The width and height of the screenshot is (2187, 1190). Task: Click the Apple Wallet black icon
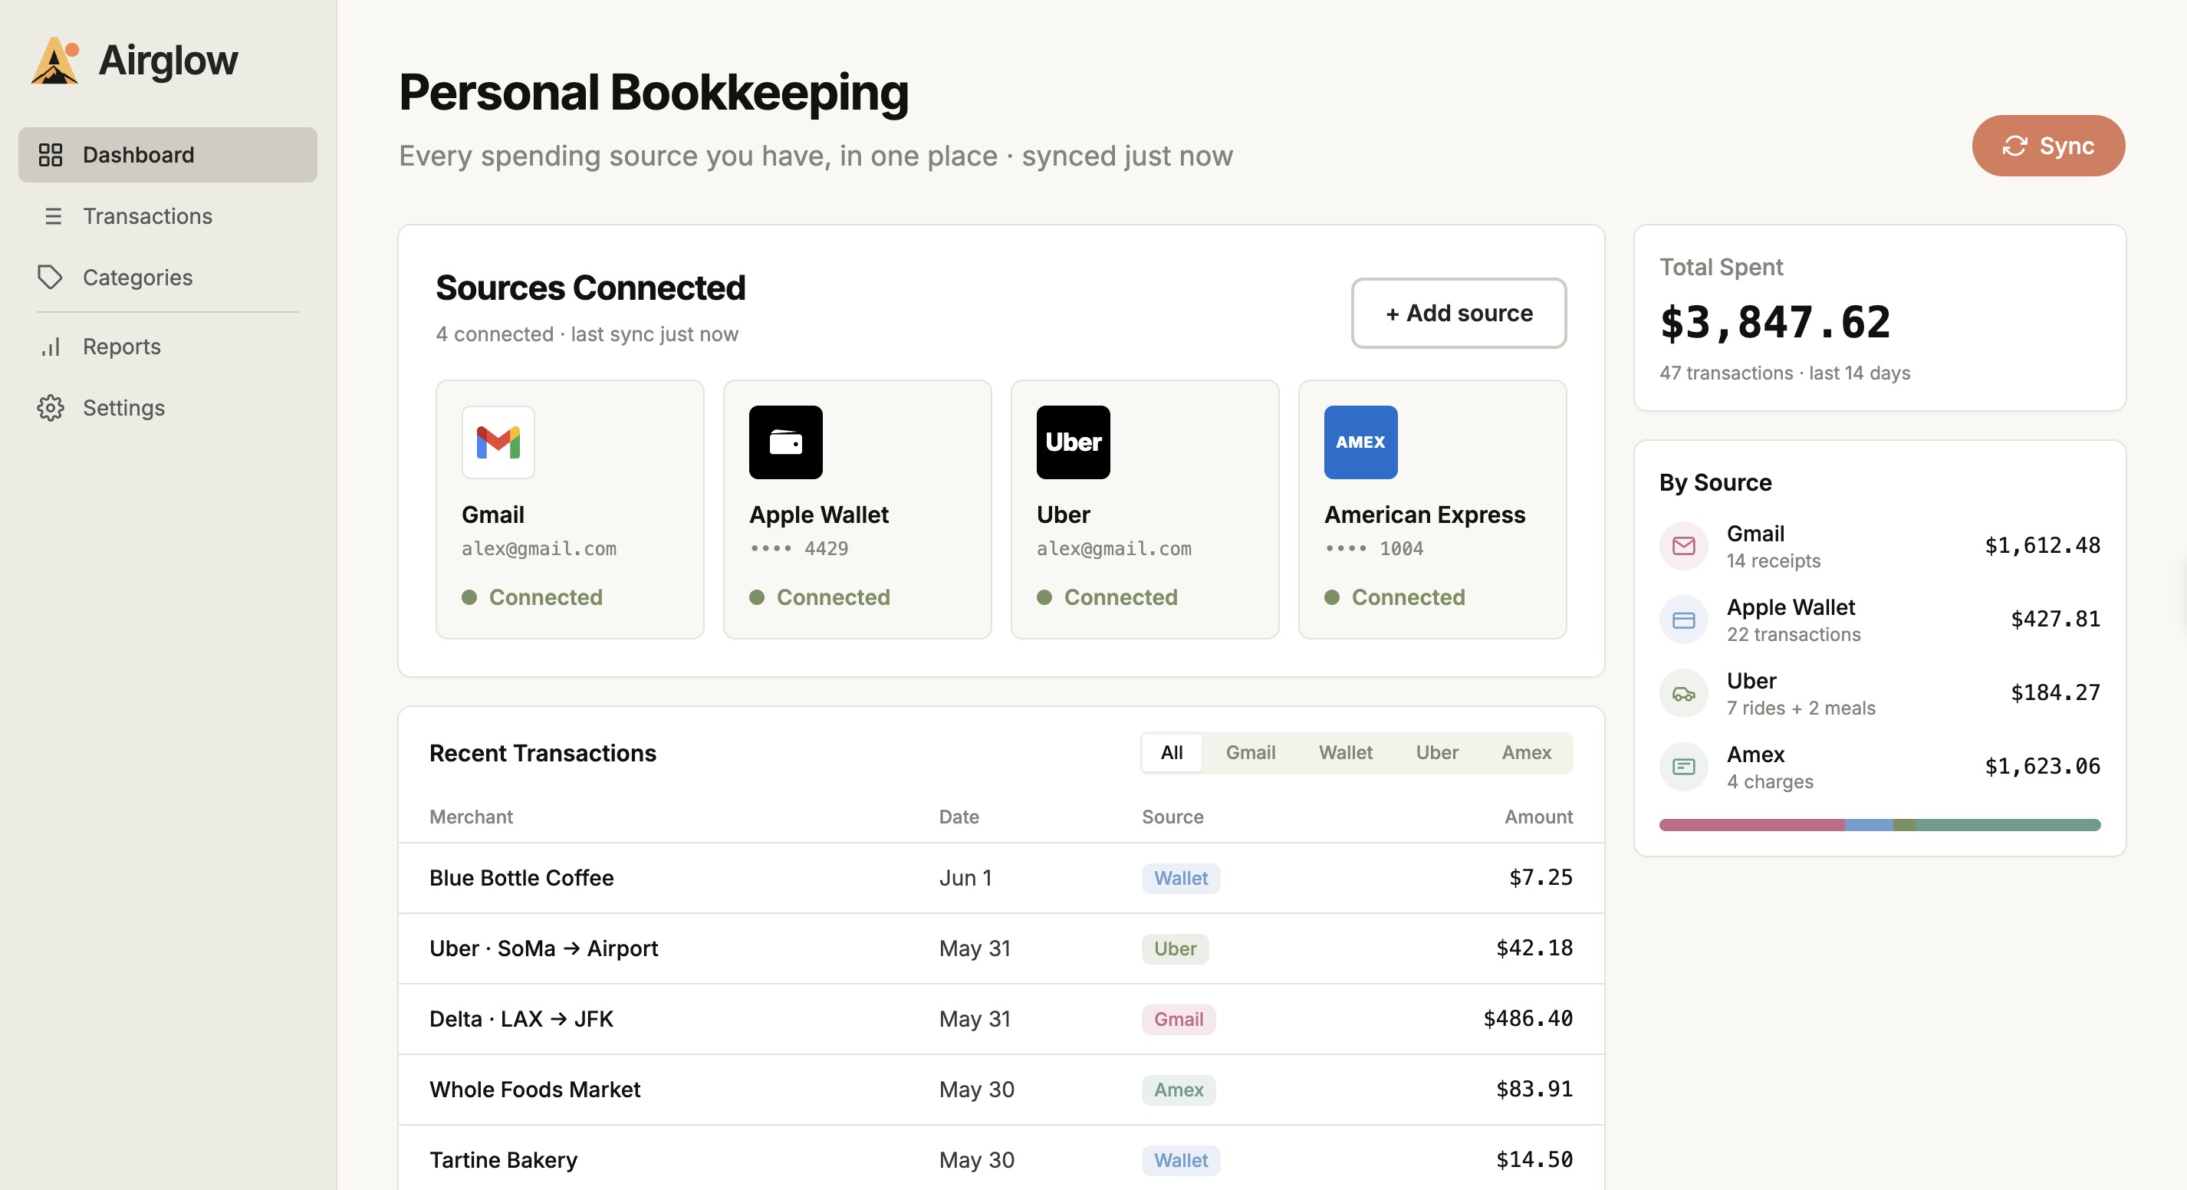click(785, 442)
